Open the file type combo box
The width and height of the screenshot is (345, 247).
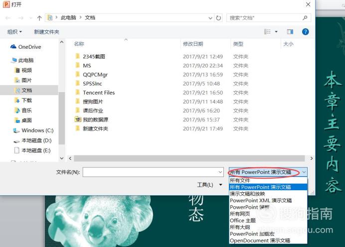pos(268,172)
